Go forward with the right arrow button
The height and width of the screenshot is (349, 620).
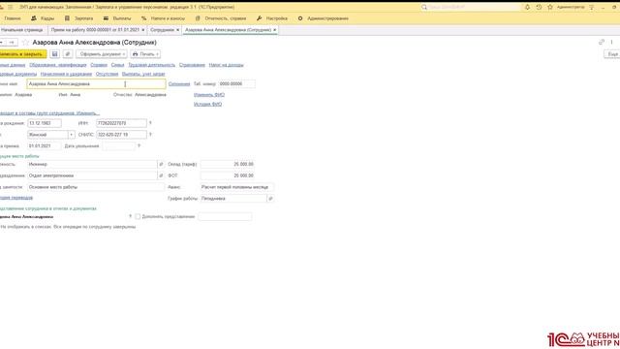click(12, 43)
